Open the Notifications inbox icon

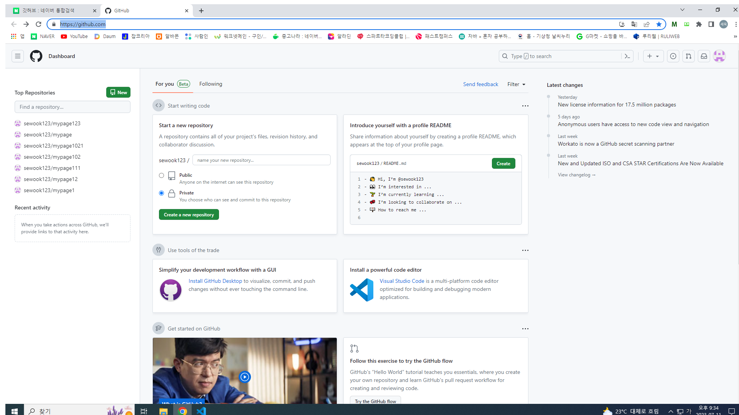(x=704, y=56)
